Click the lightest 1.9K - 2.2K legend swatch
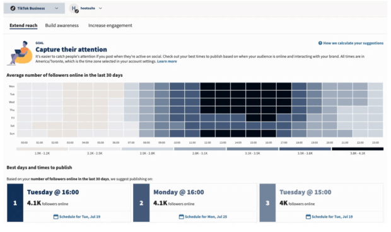The image size is (391, 232). [x=42, y=149]
